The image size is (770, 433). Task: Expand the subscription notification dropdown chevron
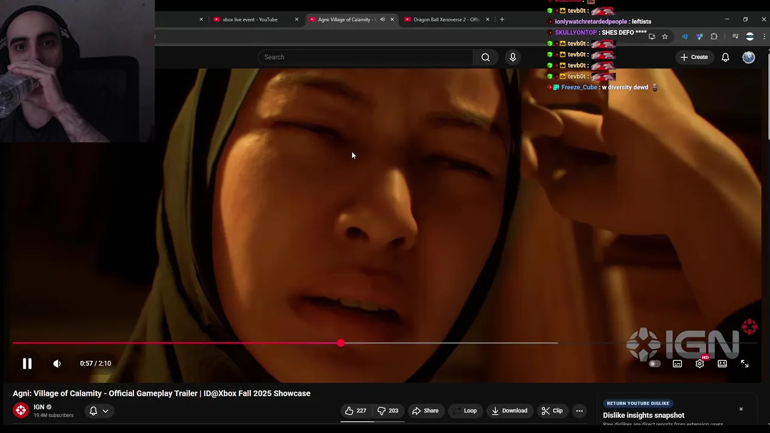pyautogui.click(x=105, y=411)
